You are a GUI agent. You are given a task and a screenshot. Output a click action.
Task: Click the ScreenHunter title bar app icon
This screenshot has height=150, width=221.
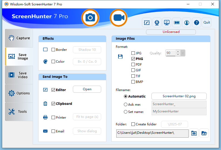tap(6, 4)
